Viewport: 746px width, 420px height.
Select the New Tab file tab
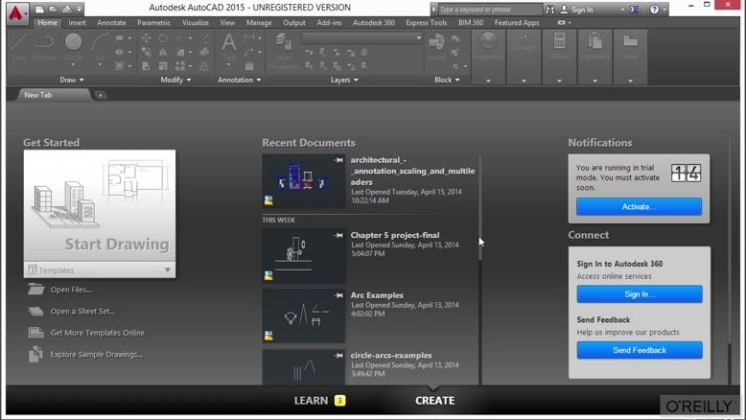[53, 95]
